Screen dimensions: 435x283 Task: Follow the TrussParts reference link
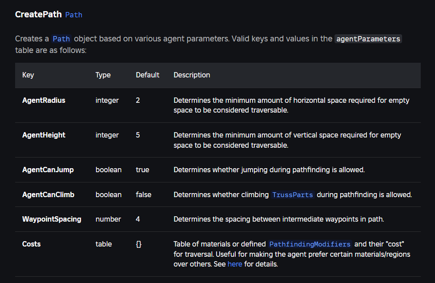point(292,195)
